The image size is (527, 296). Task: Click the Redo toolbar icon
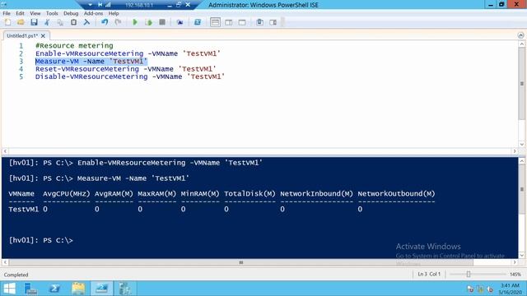pyautogui.click(x=118, y=22)
